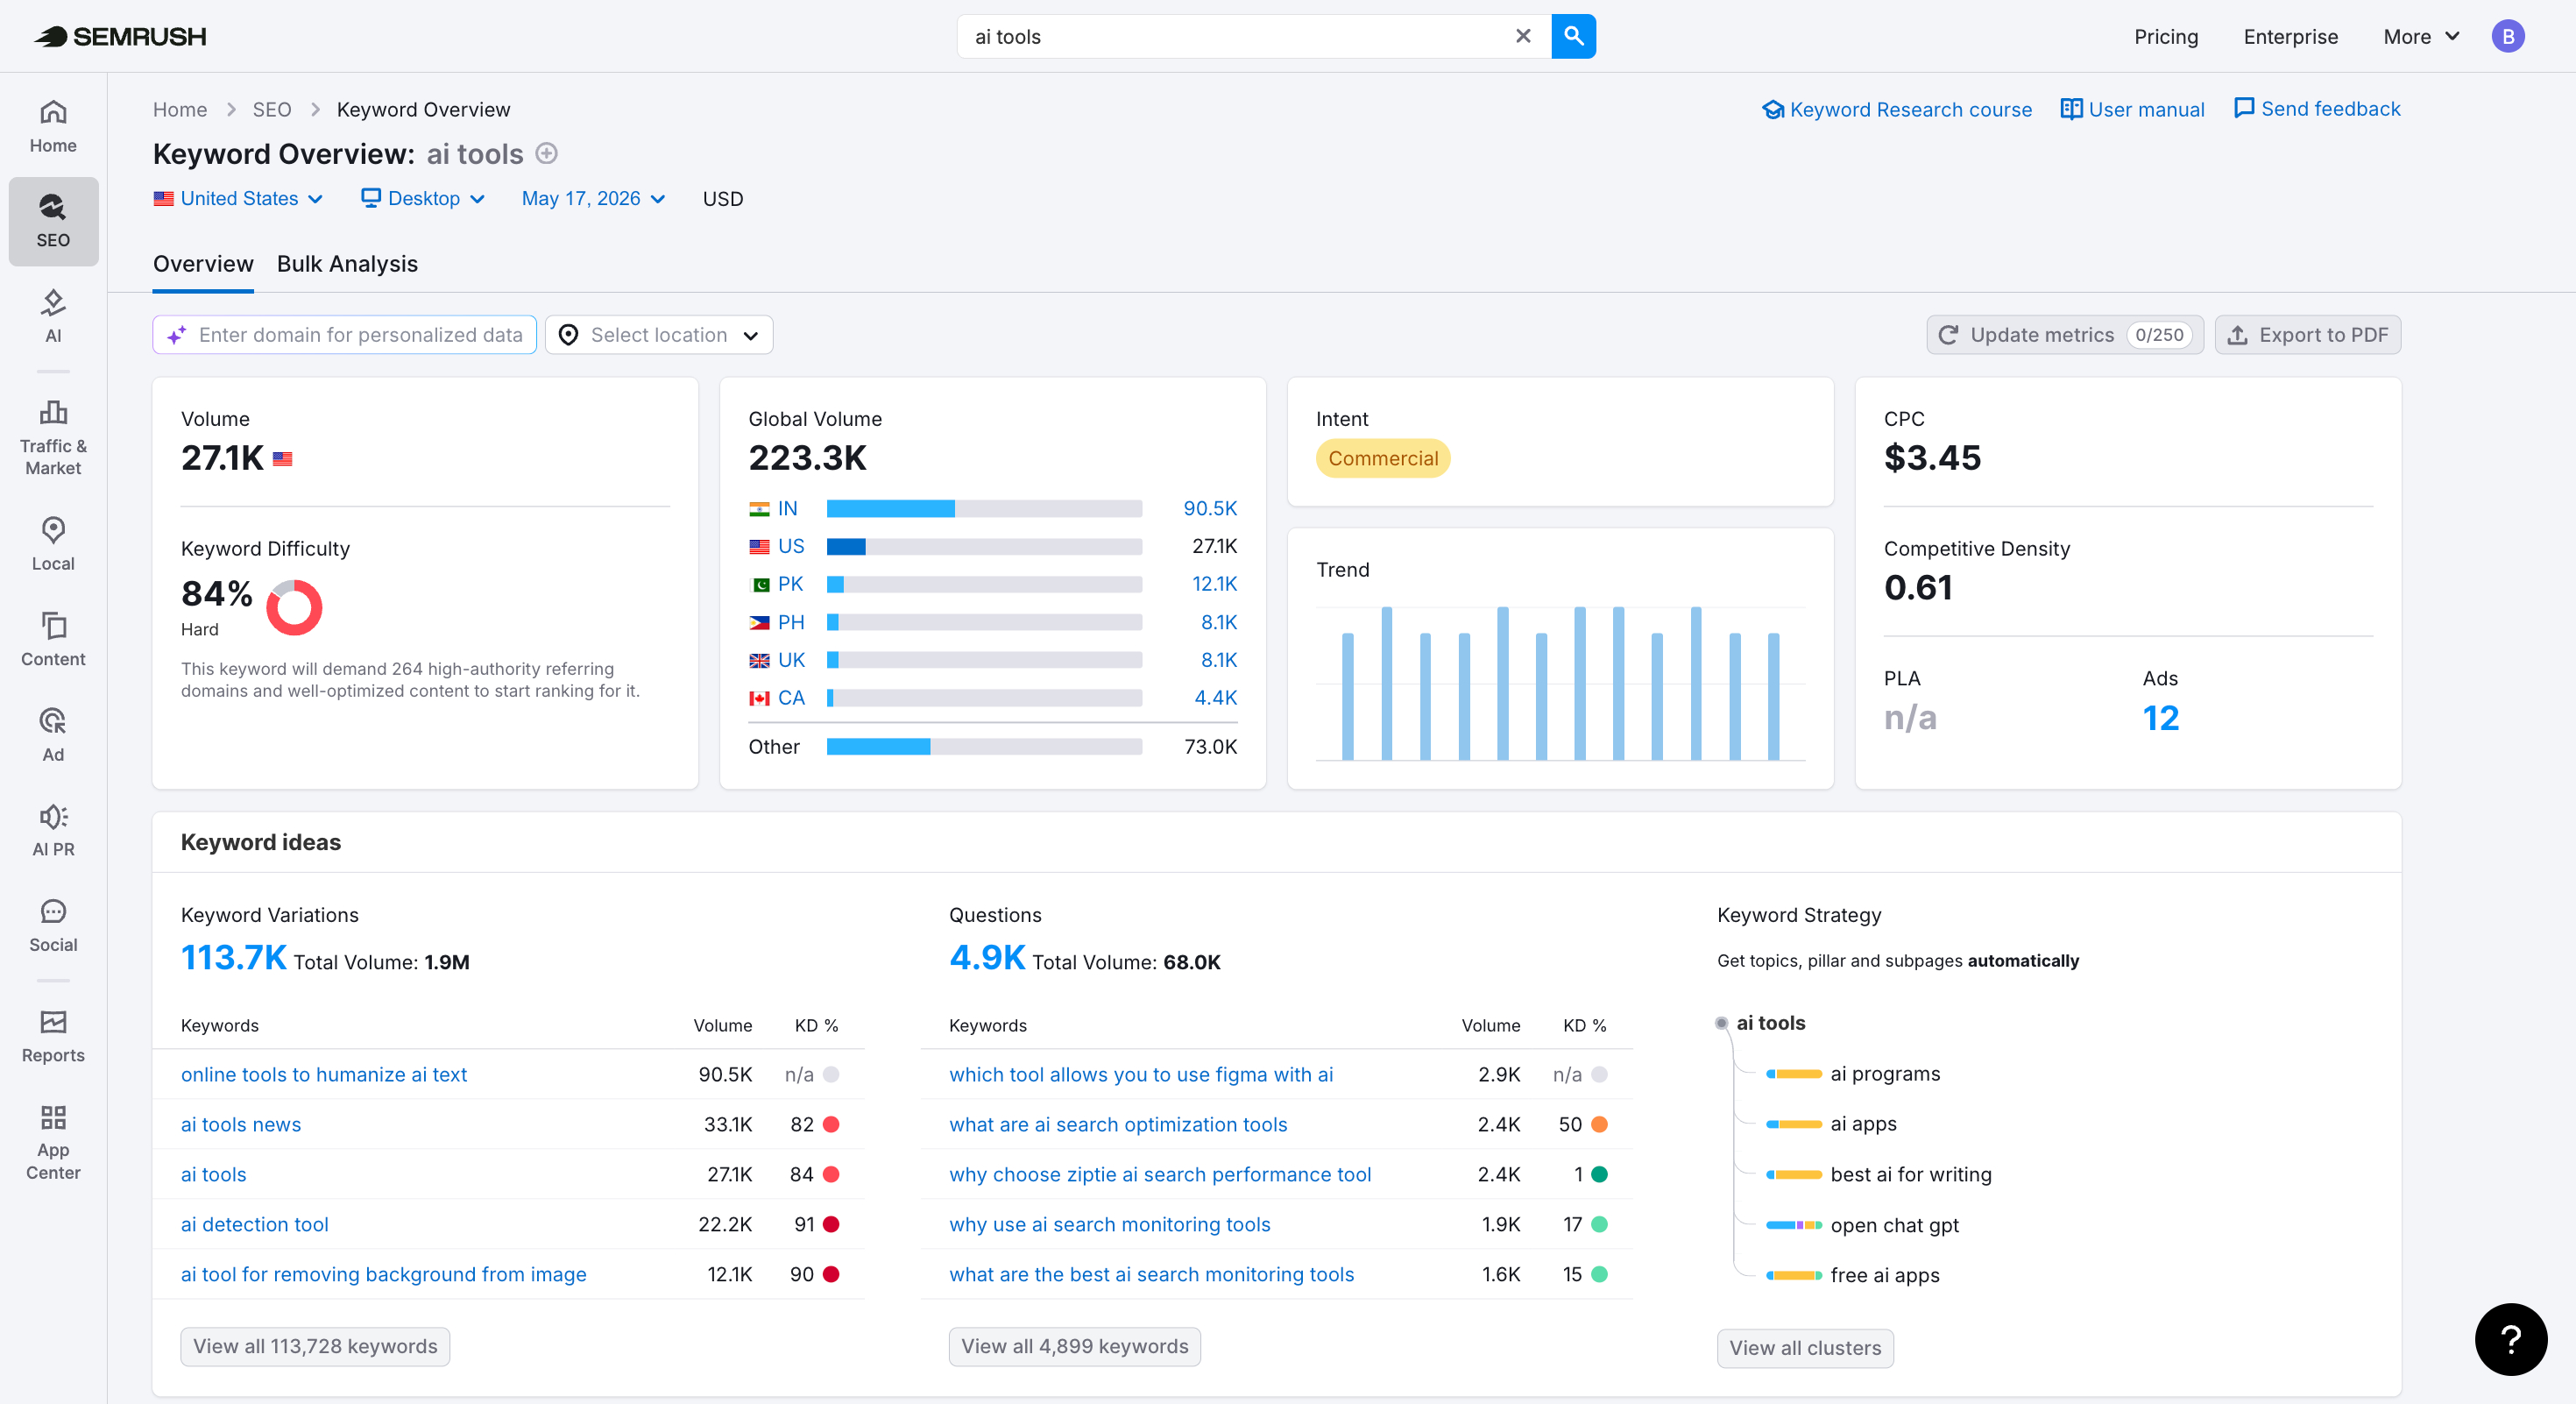The width and height of the screenshot is (2576, 1404).
Task: Click View all 4,899 keywords button
Action: coord(1075,1347)
